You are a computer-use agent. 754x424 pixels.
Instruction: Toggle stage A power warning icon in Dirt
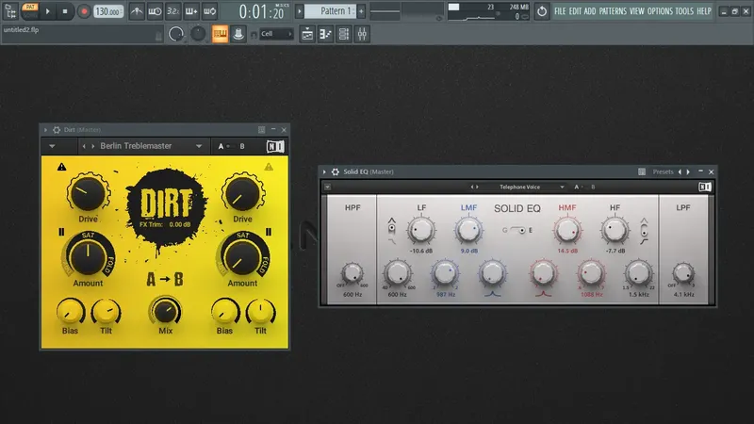(61, 167)
